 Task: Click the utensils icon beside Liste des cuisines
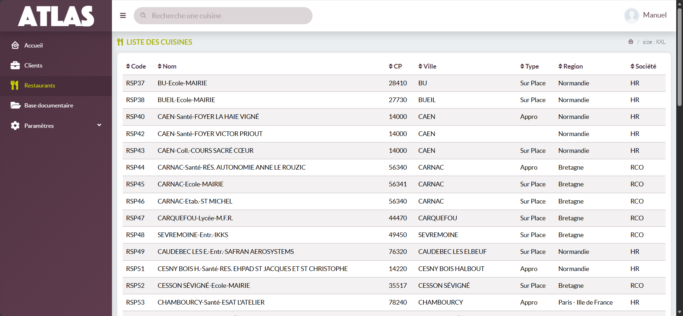[120, 42]
